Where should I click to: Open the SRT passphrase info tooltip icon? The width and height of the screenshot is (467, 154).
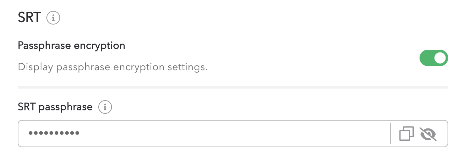(x=105, y=107)
